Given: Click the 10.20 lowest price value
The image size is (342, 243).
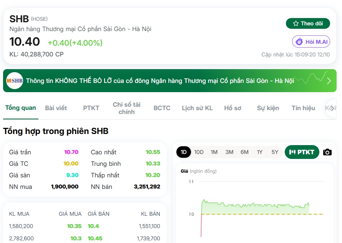Looking at the screenshot, I should [x=153, y=175].
